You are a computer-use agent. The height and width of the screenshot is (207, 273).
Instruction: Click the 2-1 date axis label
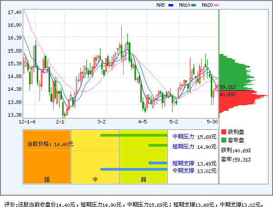pos(60,122)
